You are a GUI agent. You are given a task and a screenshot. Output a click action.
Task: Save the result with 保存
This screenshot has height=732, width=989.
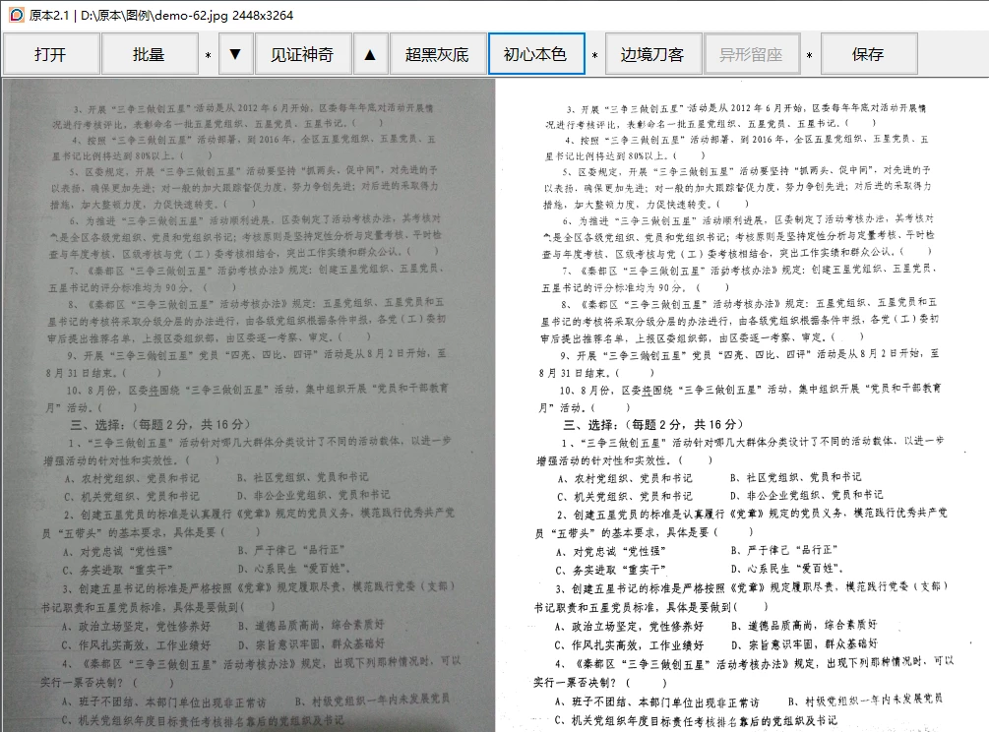point(868,54)
